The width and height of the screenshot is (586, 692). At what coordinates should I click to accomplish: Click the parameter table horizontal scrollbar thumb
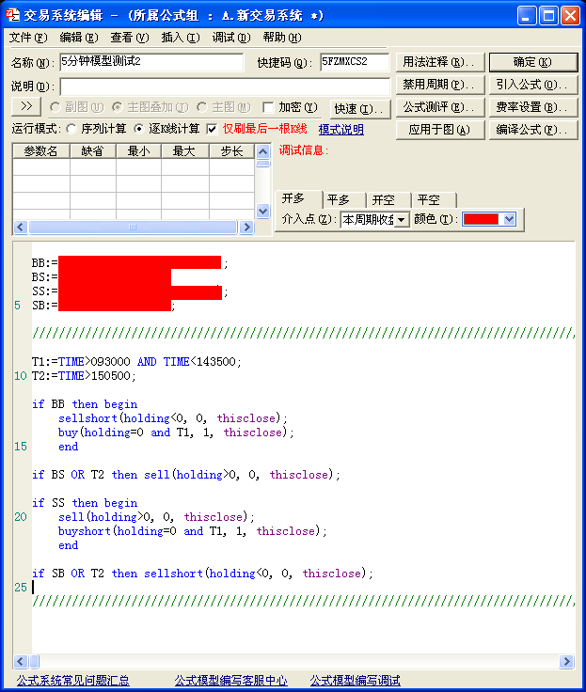click(133, 227)
